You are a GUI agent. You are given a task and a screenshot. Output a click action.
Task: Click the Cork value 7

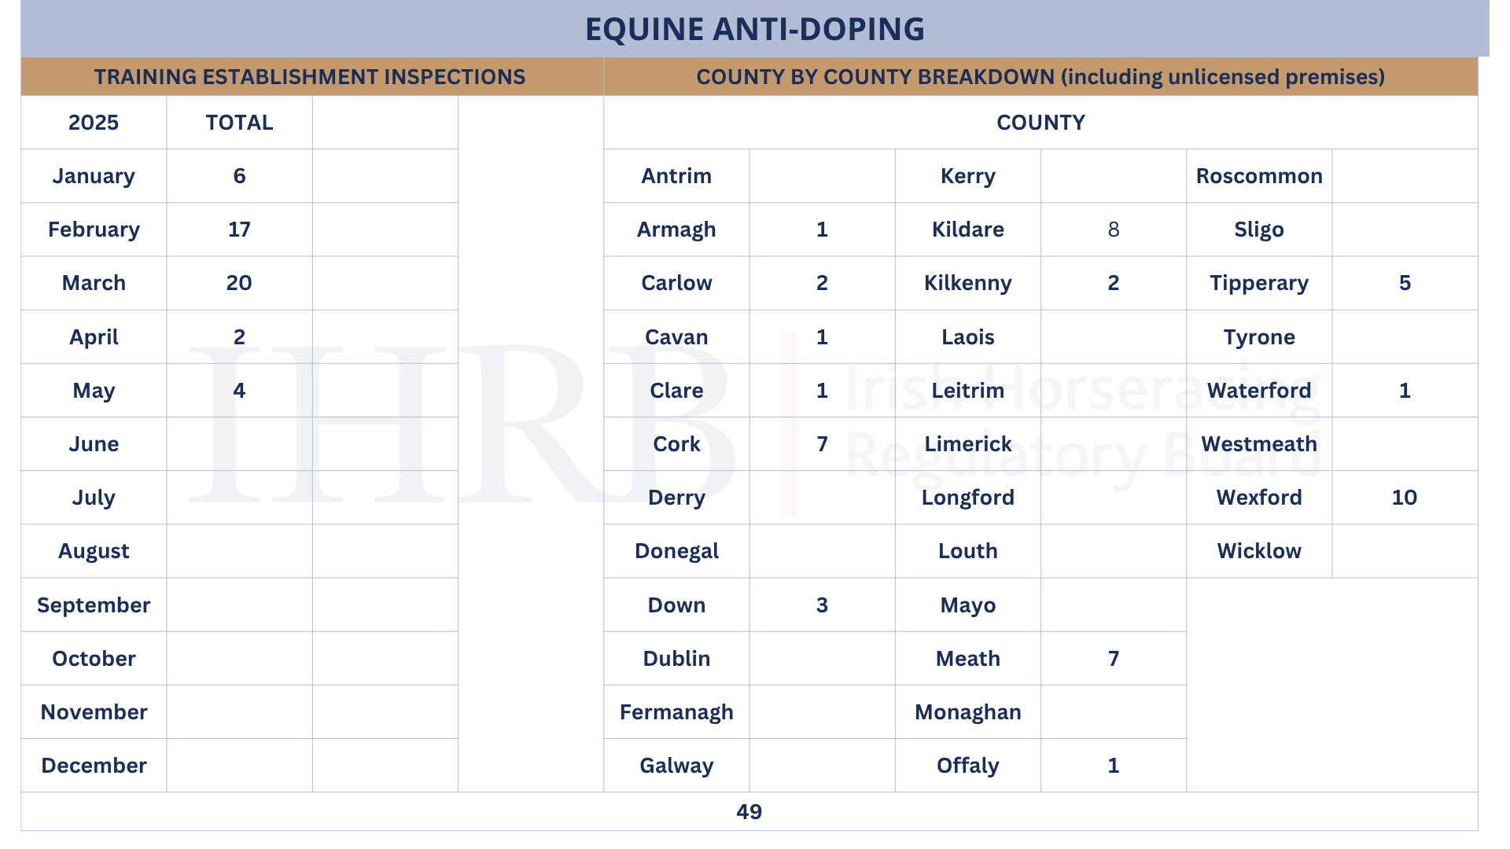822,444
